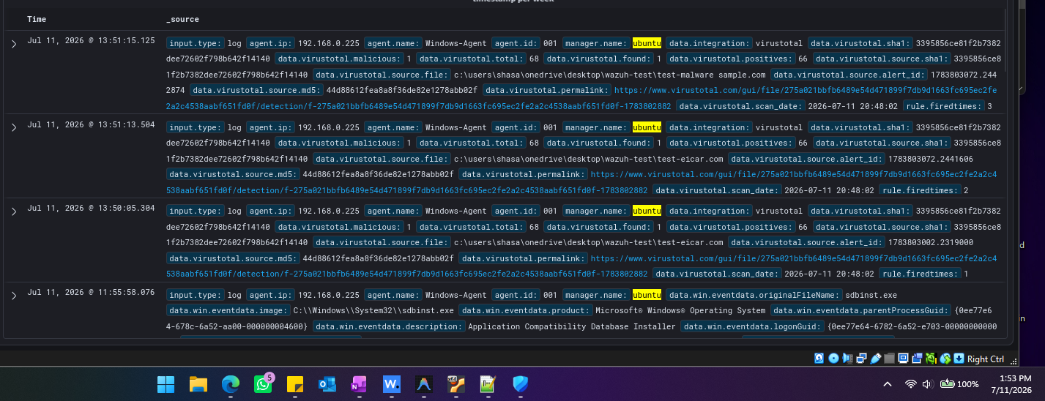Open VirusTotal permalink in 13:51:15.125 row

click(581, 98)
